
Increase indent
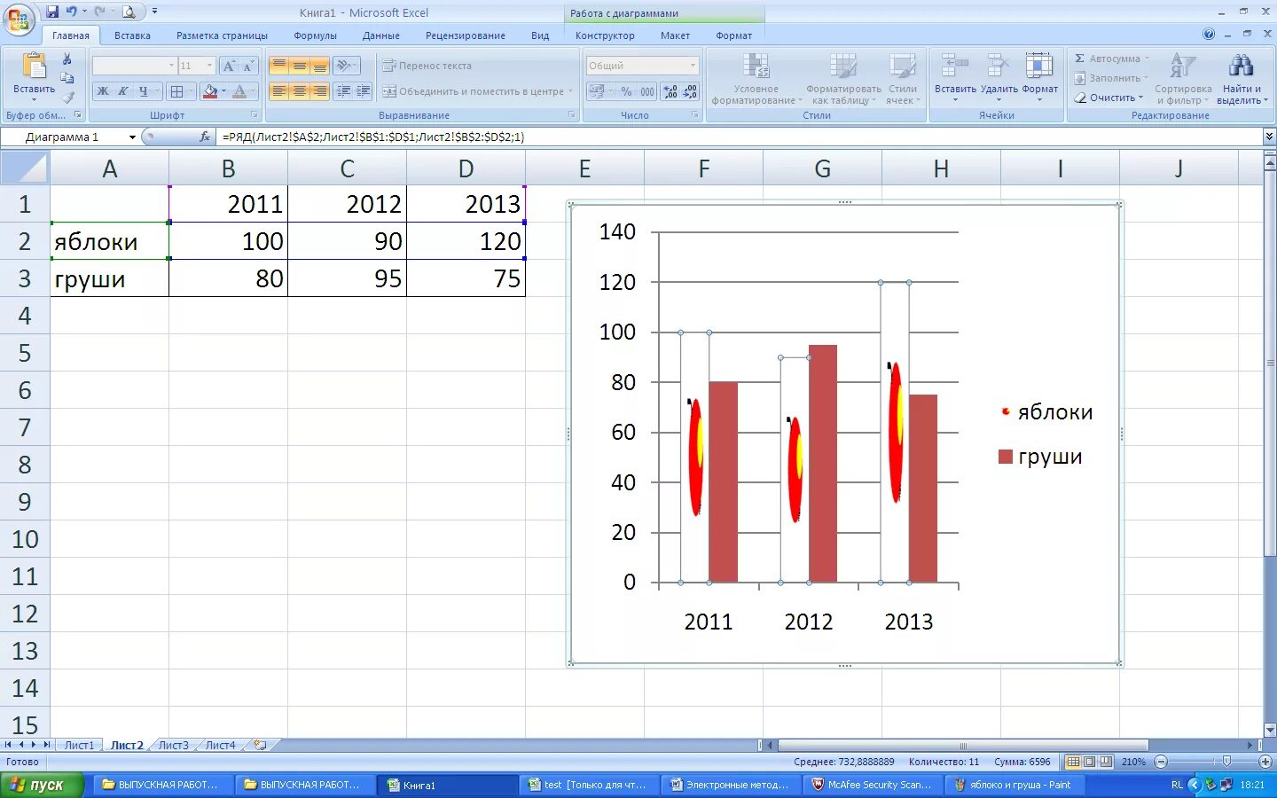[363, 91]
